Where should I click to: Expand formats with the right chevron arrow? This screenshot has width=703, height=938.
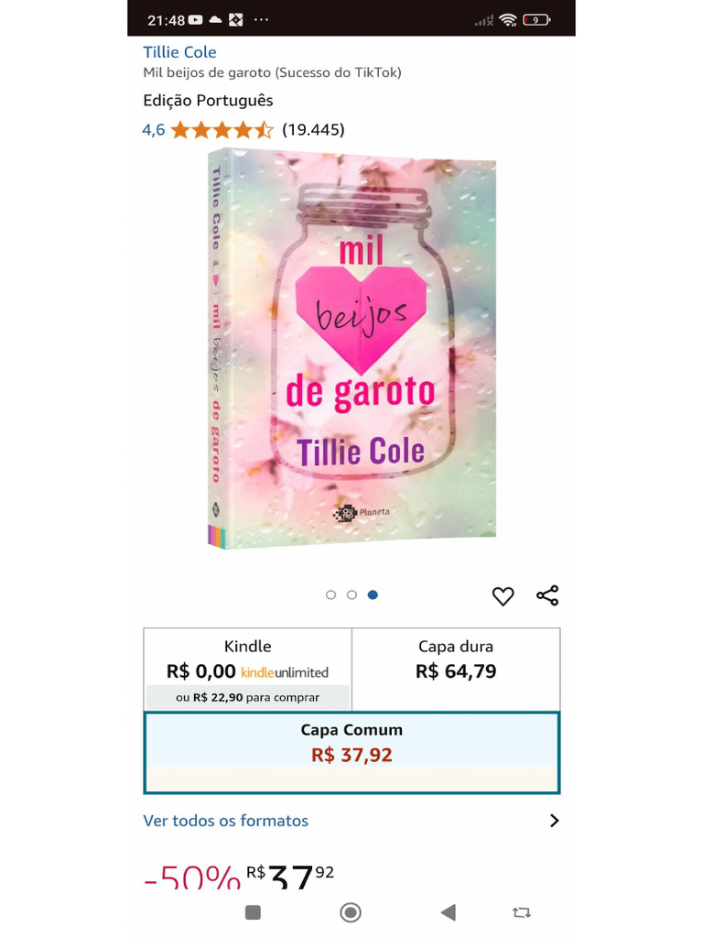pos(554,820)
